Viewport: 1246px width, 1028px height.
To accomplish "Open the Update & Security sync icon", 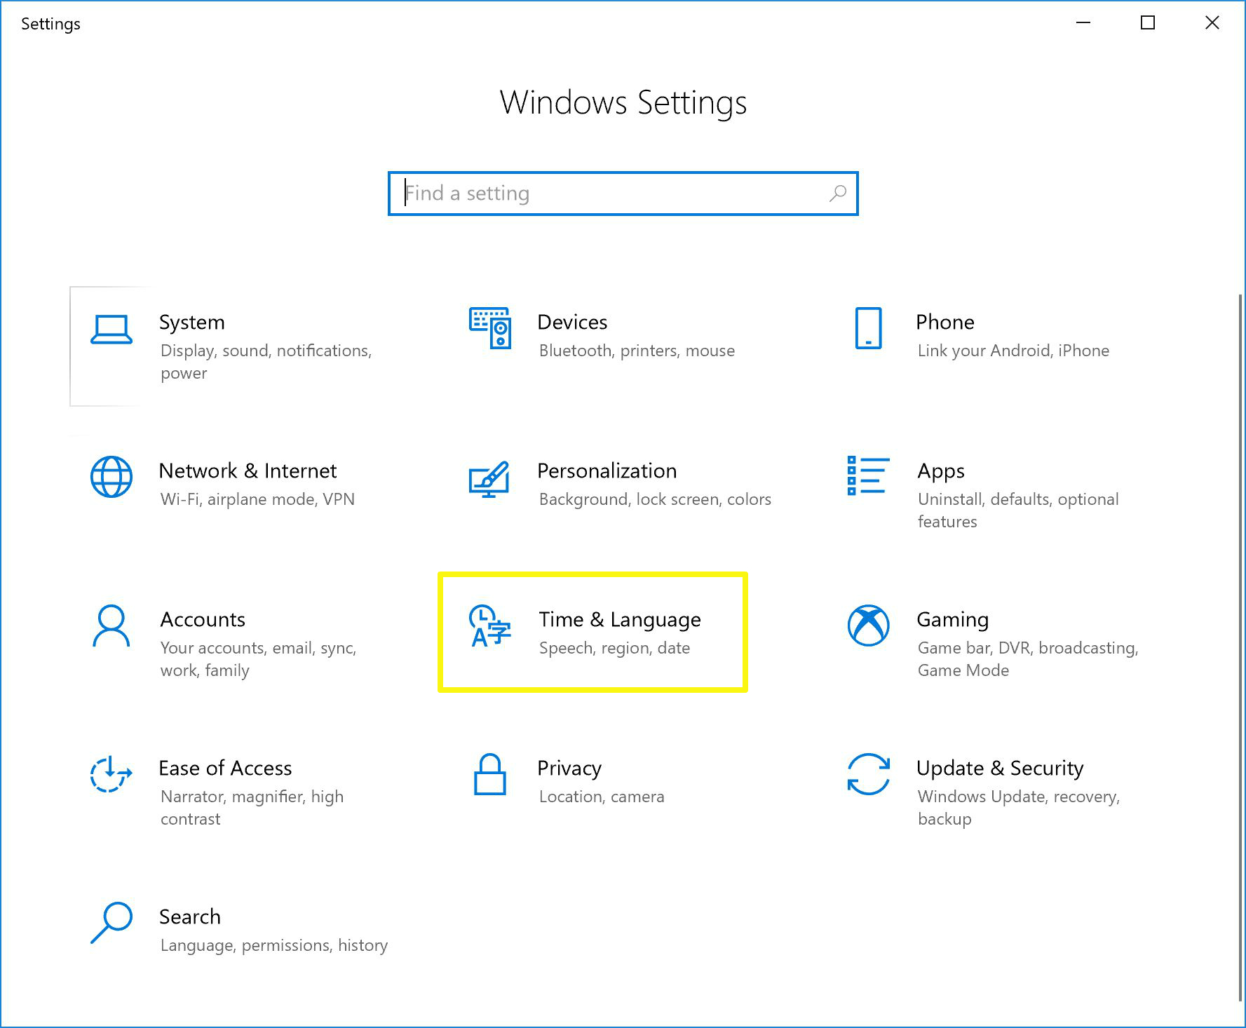I will 868,774.
